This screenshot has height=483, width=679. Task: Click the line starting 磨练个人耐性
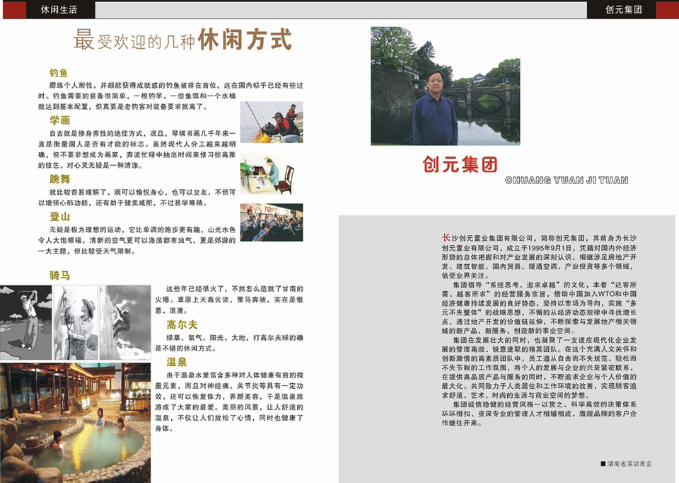point(176,86)
